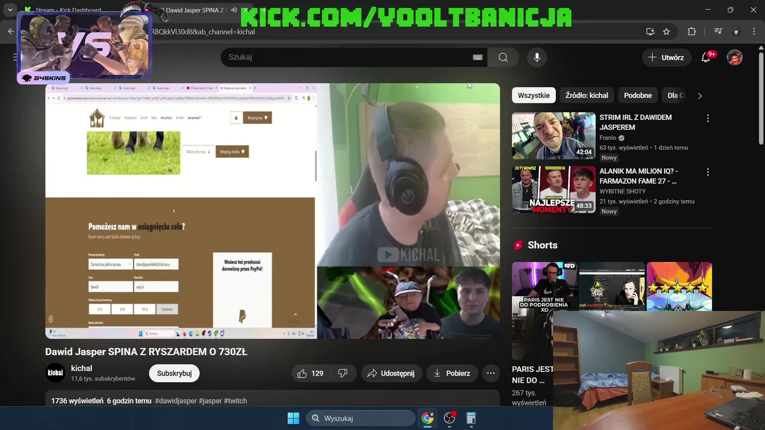This screenshot has height=430, width=765.
Task: Open Chrome extensions puzzle icon
Action: pos(691,32)
